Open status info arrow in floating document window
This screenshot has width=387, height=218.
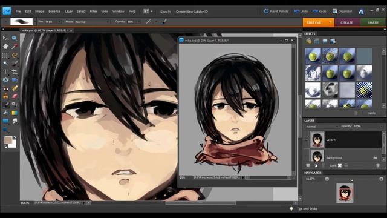(x=243, y=177)
